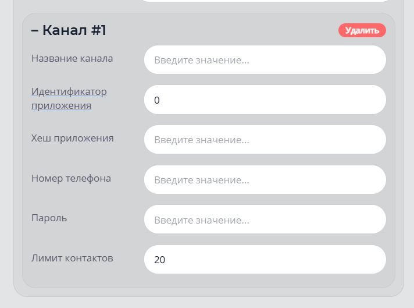
Task: Click the outer panel area below Канал #1 card
Action: (208, 292)
